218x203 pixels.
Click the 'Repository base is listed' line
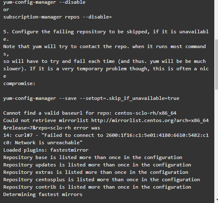(x=93, y=157)
